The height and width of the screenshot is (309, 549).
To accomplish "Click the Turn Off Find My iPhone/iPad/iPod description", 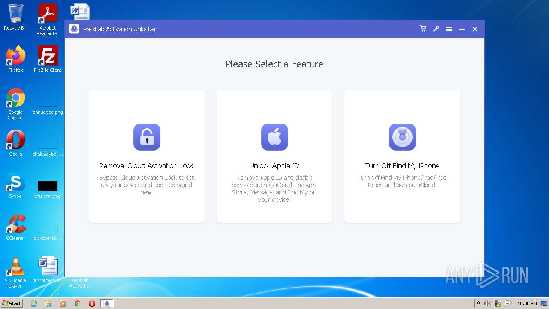I will [402, 181].
